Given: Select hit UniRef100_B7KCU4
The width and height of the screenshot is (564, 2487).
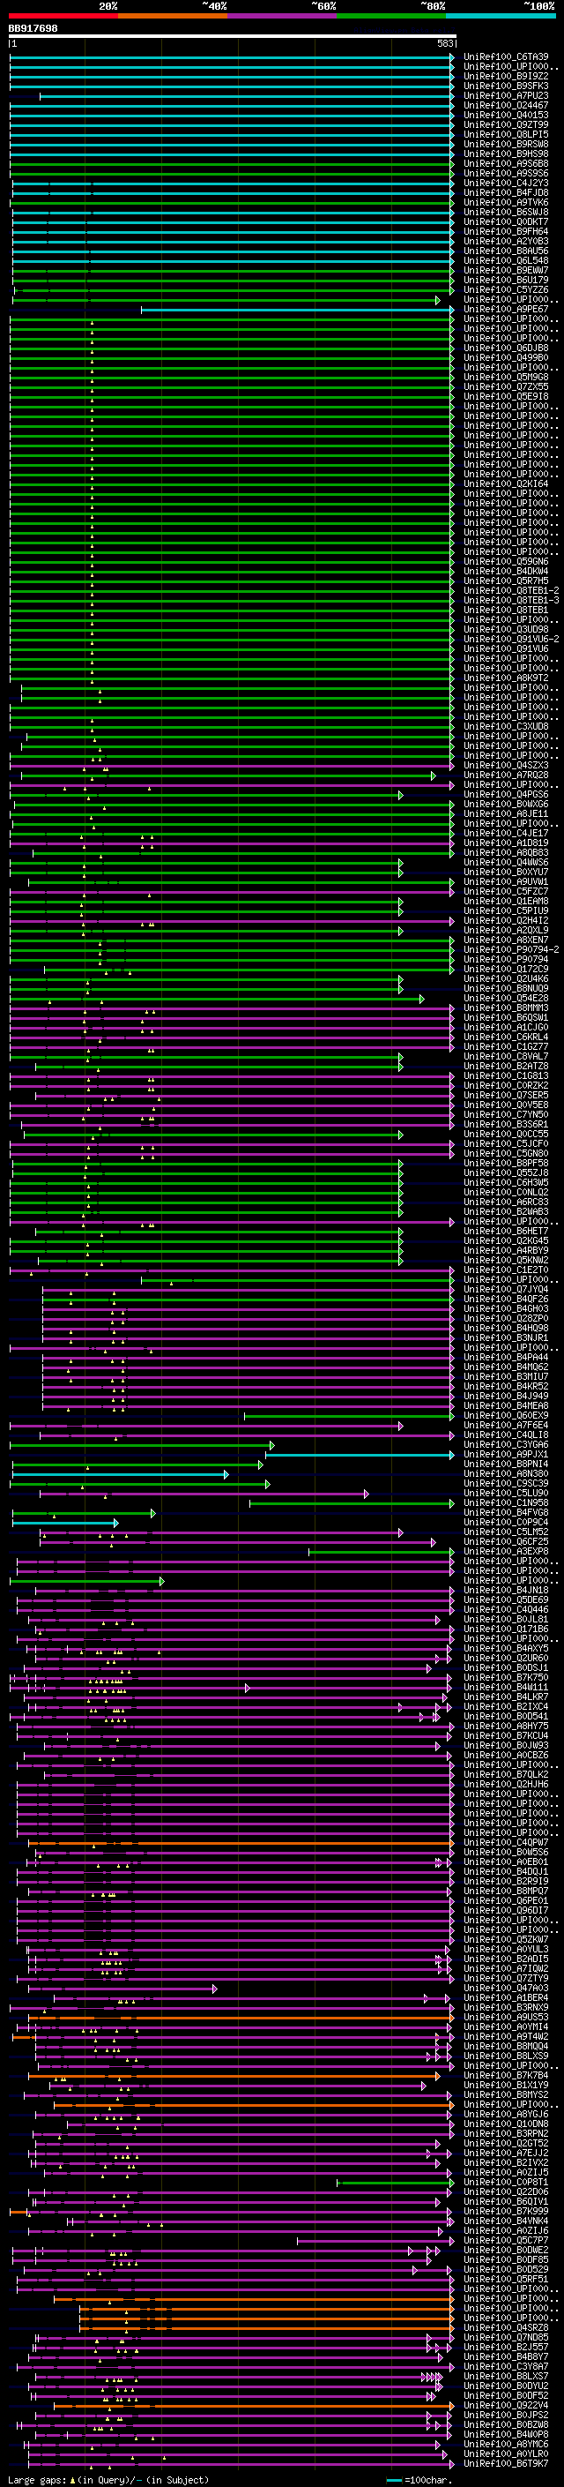Looking at the screenshot, I should (506, 1736).
